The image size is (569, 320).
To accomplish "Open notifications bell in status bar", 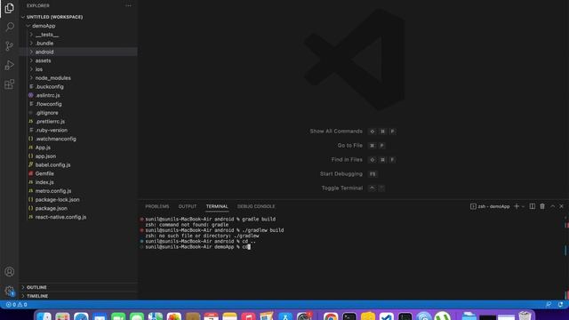I will pos(561,305).
